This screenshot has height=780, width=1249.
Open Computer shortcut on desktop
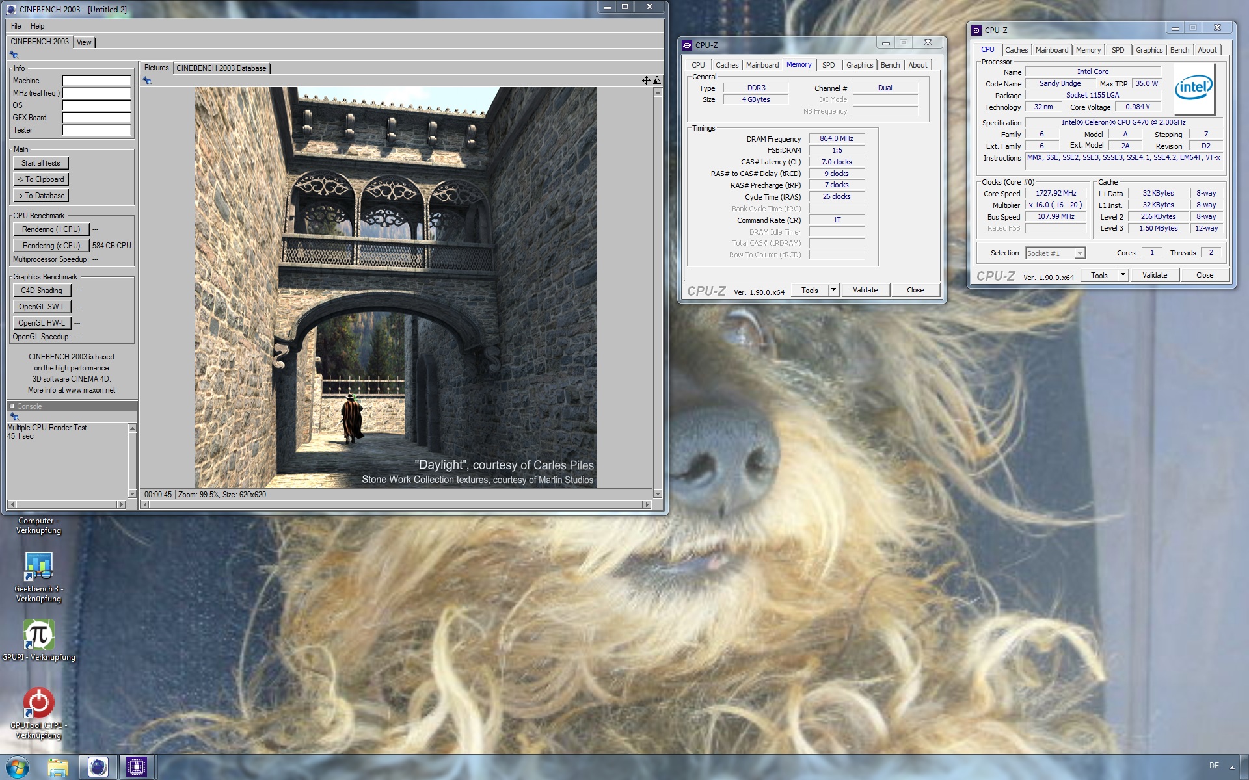click(38, 525)
